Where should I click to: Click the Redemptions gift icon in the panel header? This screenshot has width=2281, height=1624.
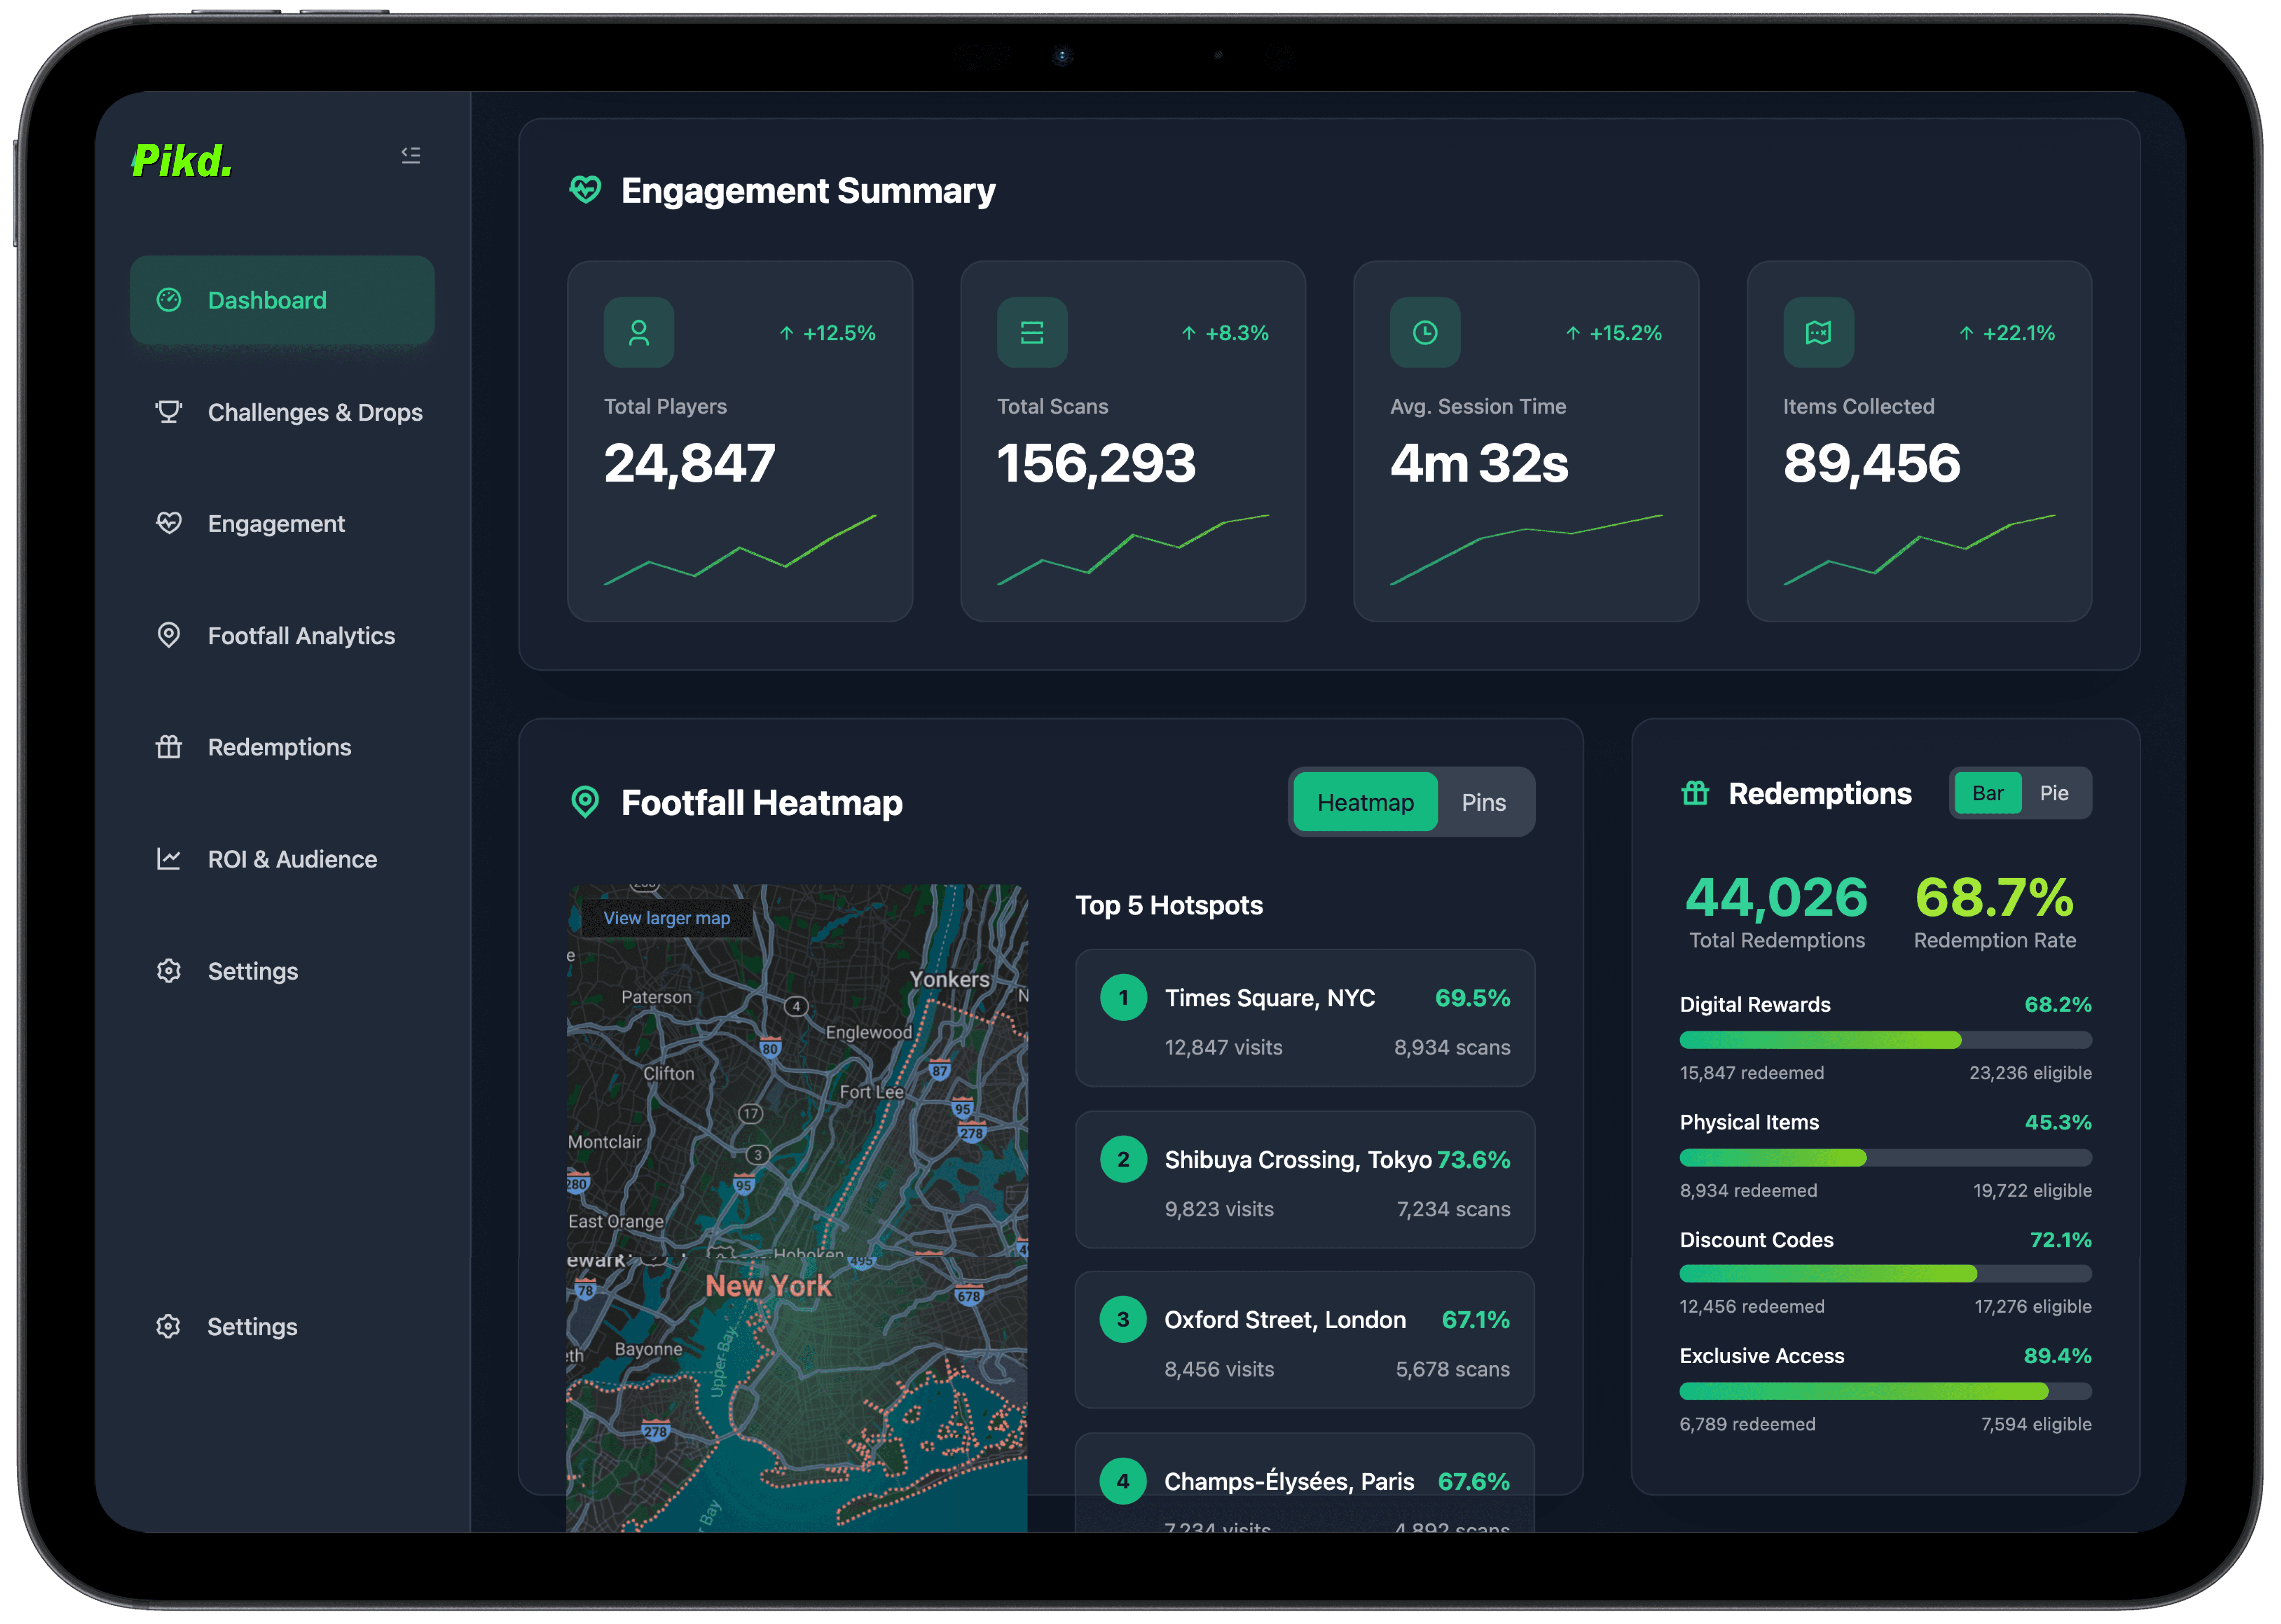coord(1695,793)
